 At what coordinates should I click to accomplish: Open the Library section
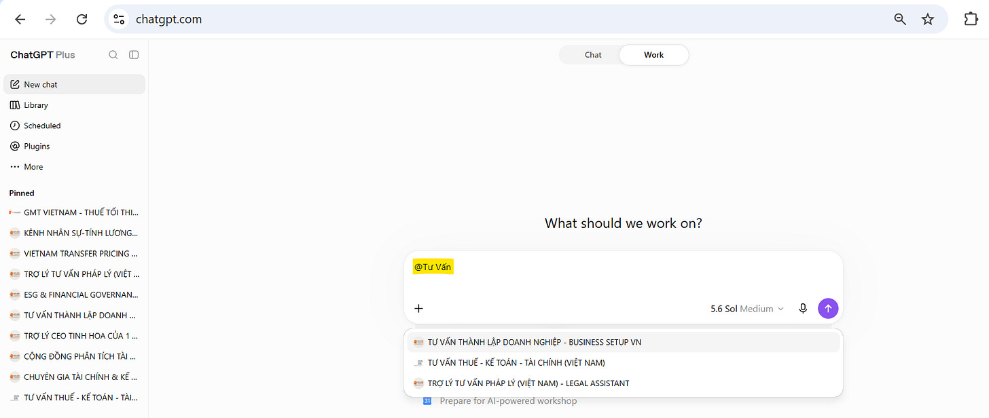[x=75, y=105]
